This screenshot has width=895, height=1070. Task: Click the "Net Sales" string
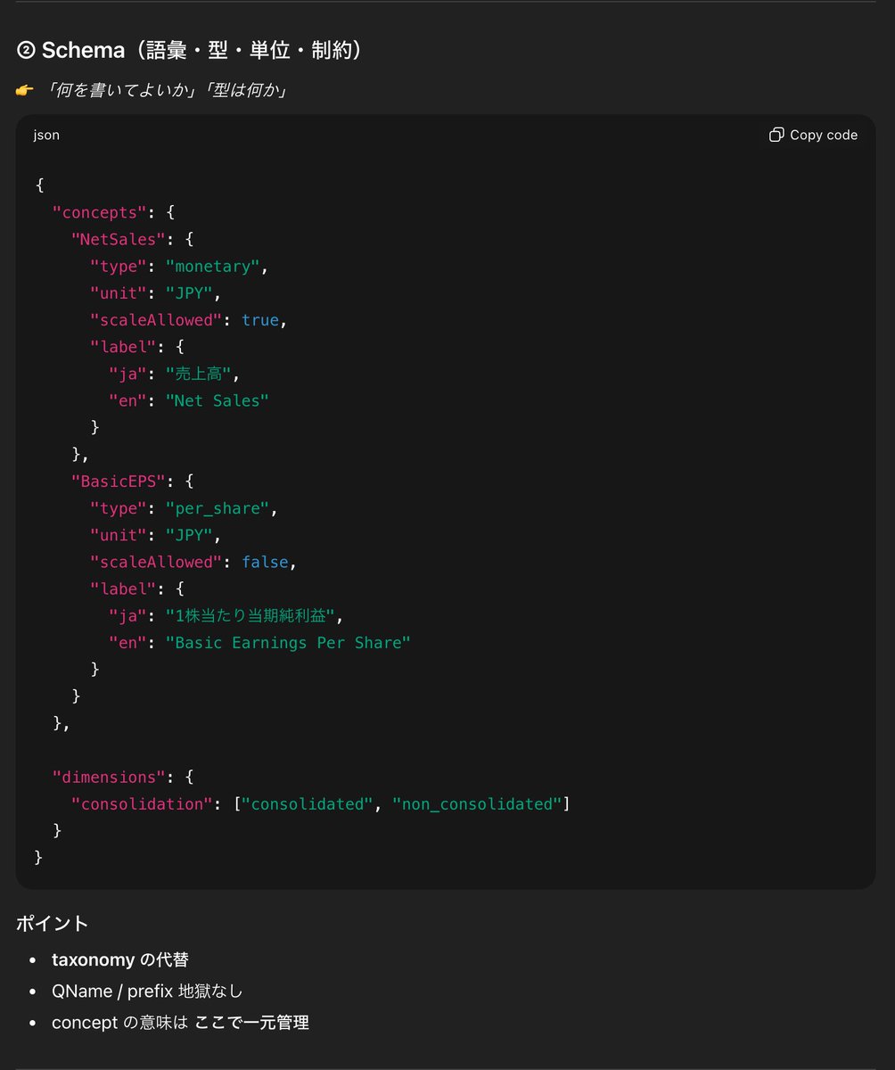[x=217, y=400]
